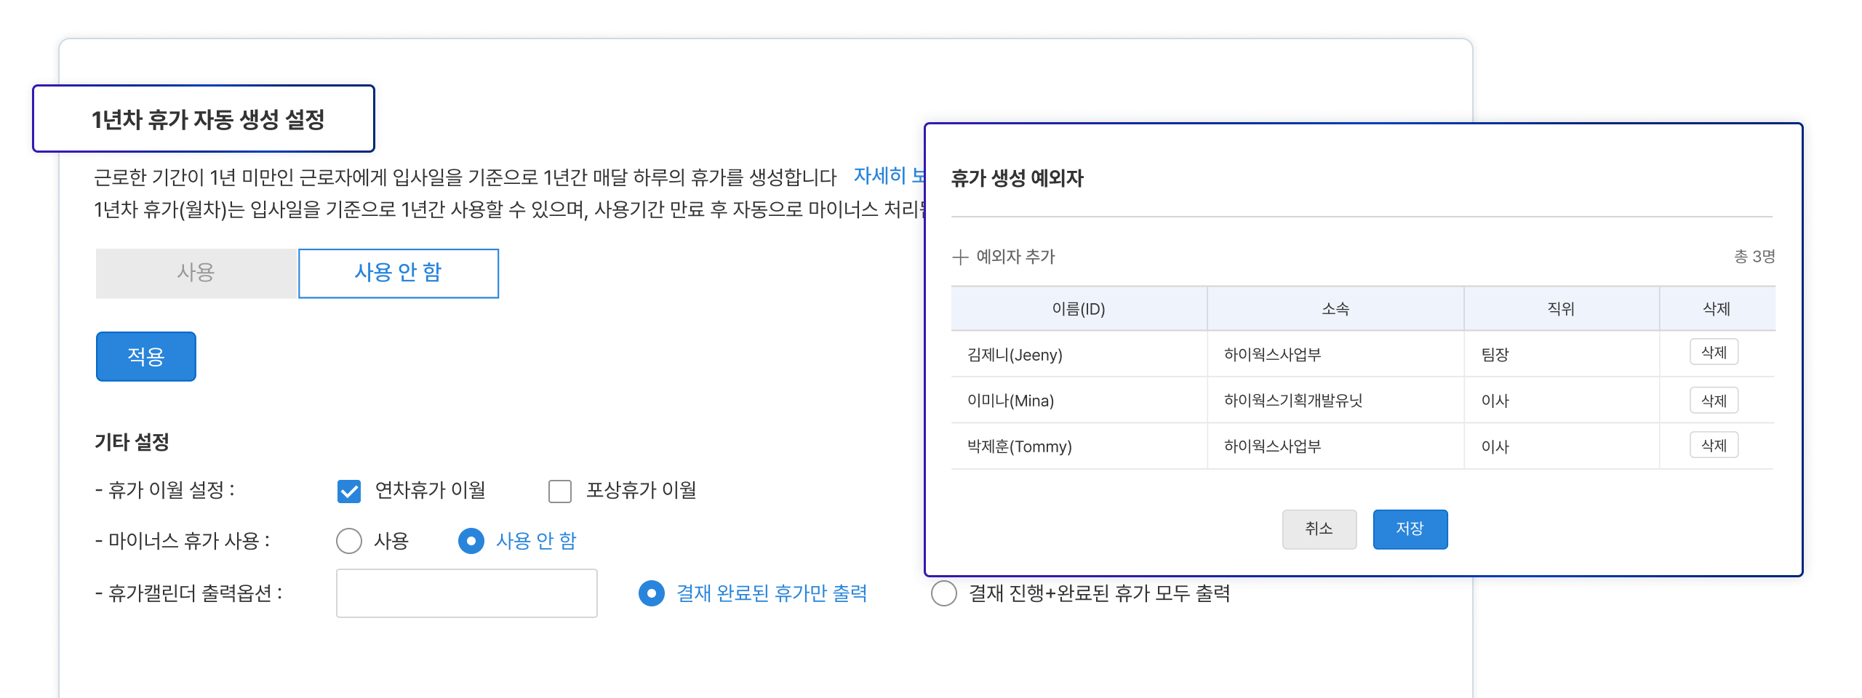Keep 사용 안 함 selected for minus leave
The height and width of the screenshot is (698, 1862).
click(472, 540)
